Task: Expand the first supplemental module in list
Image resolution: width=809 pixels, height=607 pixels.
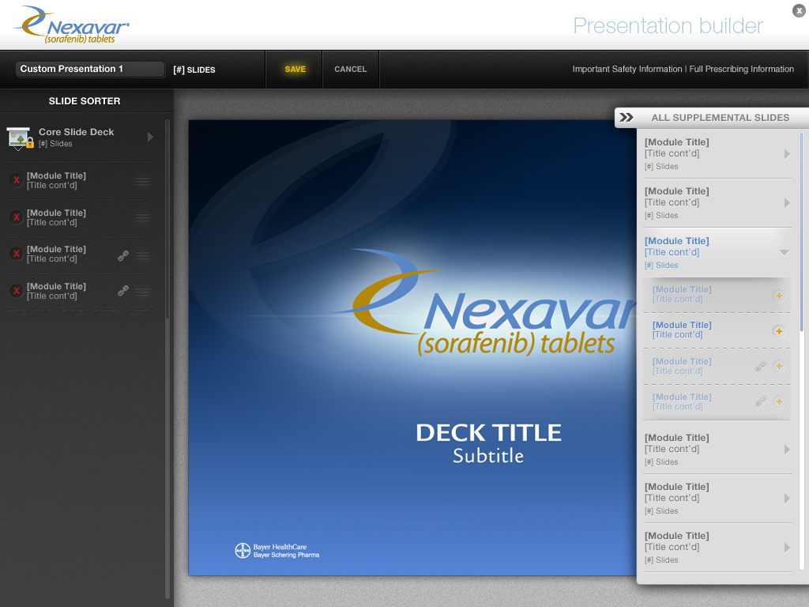Action: coord(786,154)
